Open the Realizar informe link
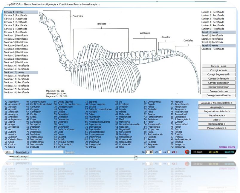The width and height of the screenshot is (240, 193). (x=227, y=147)
